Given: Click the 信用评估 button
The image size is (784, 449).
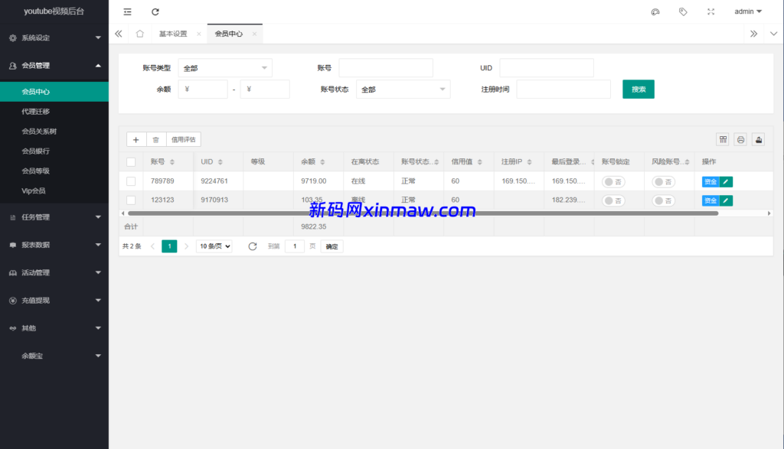Looking at the screenshot, I should click(x=184, y=139).
